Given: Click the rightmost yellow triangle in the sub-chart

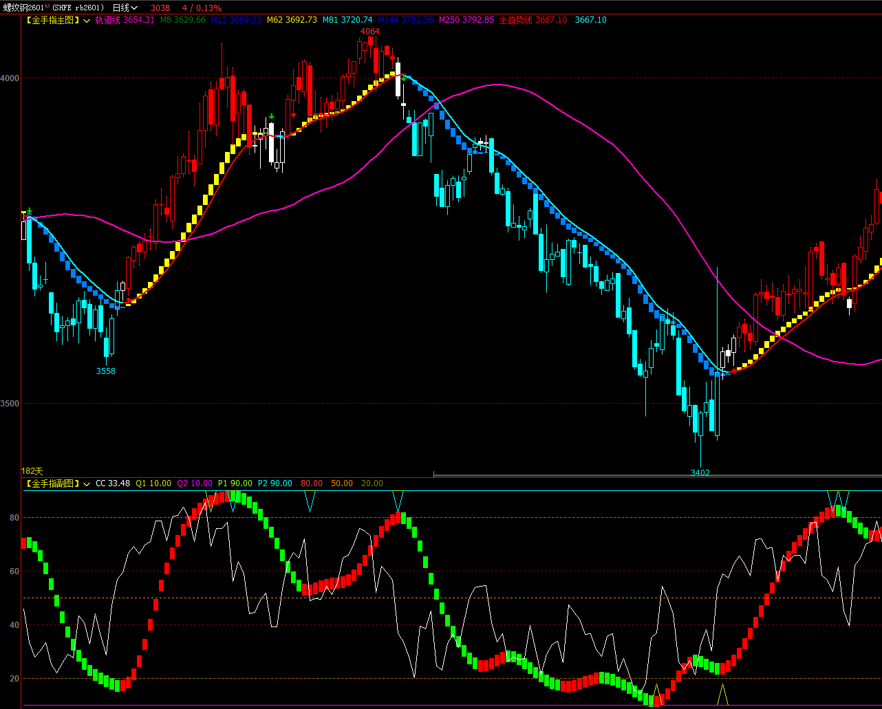Looking at the screenshot, I should [x=722, y=695].
